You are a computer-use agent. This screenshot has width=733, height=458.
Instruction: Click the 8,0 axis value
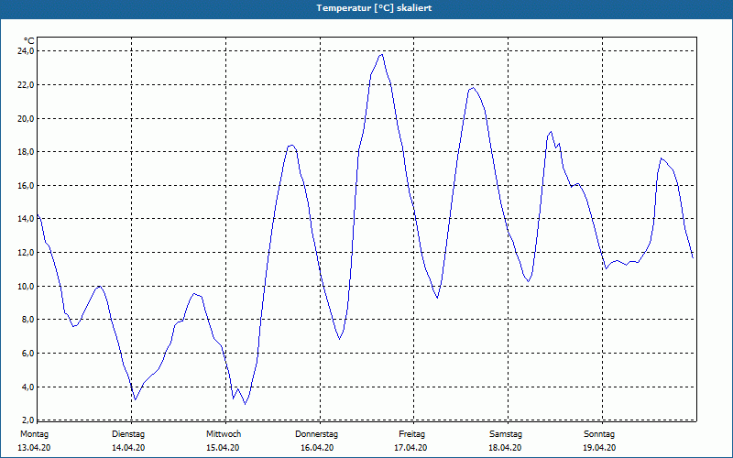(x=28, y=320)
